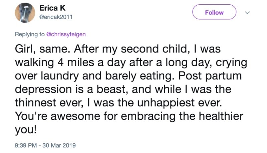This screenshot has width=267, height=153.
Task: Click the 30 Mar 2019 date text
Action: tap(59, 145)
